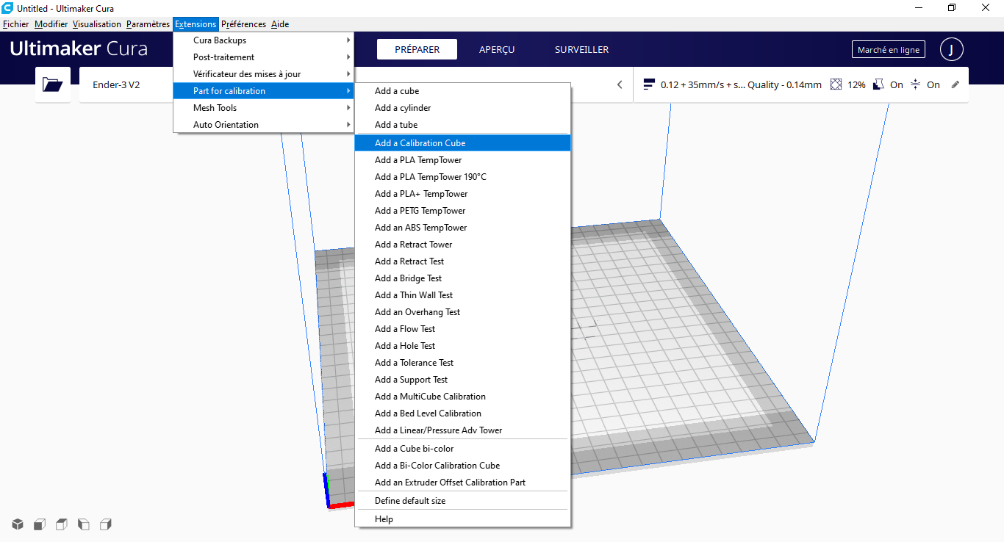This screenshot has width=1004, height=542.
Task: Select the Part for calibration entry
Action: (263, 91)
